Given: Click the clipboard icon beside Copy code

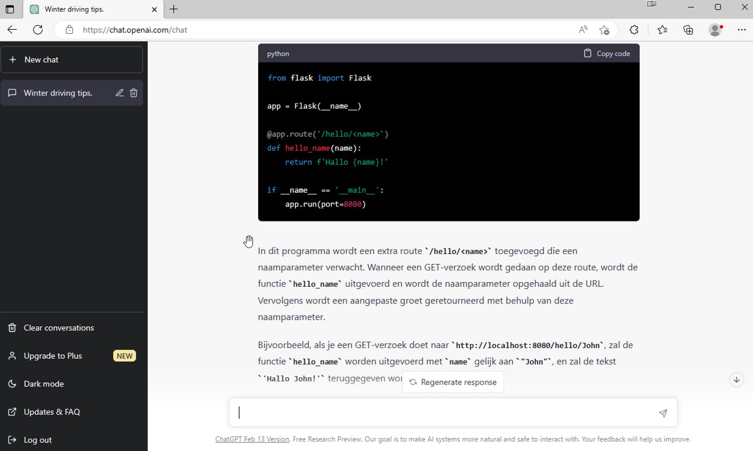Looking at the screenshot, I should coord(587,53).
